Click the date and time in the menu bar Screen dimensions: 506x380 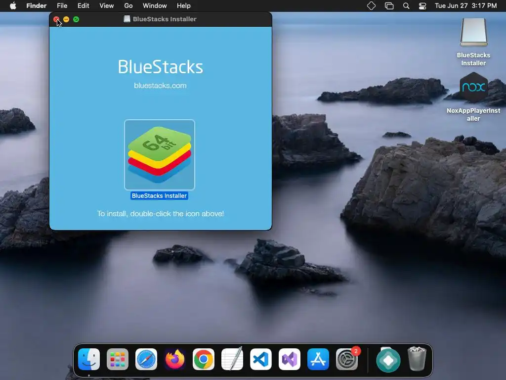[465, 6]
